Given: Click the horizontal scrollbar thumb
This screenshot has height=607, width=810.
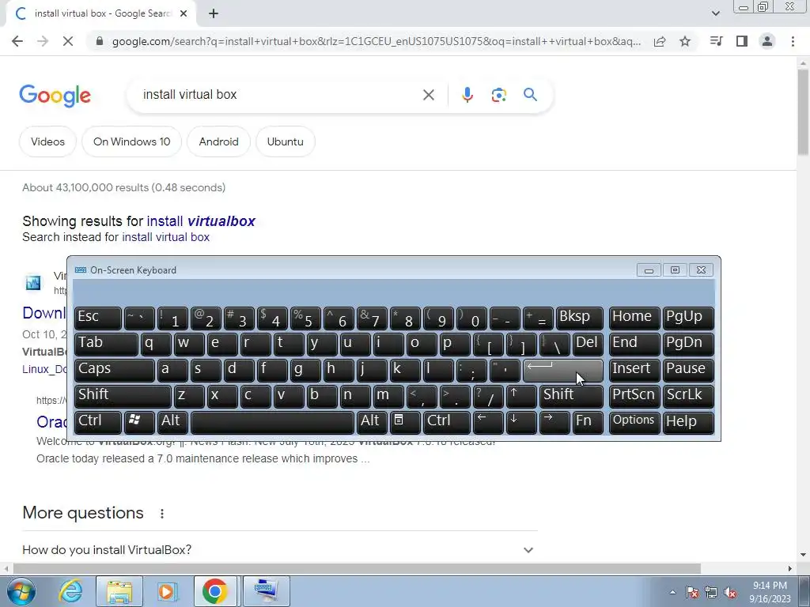Looking at the screenshot, I should pos(357,568).
